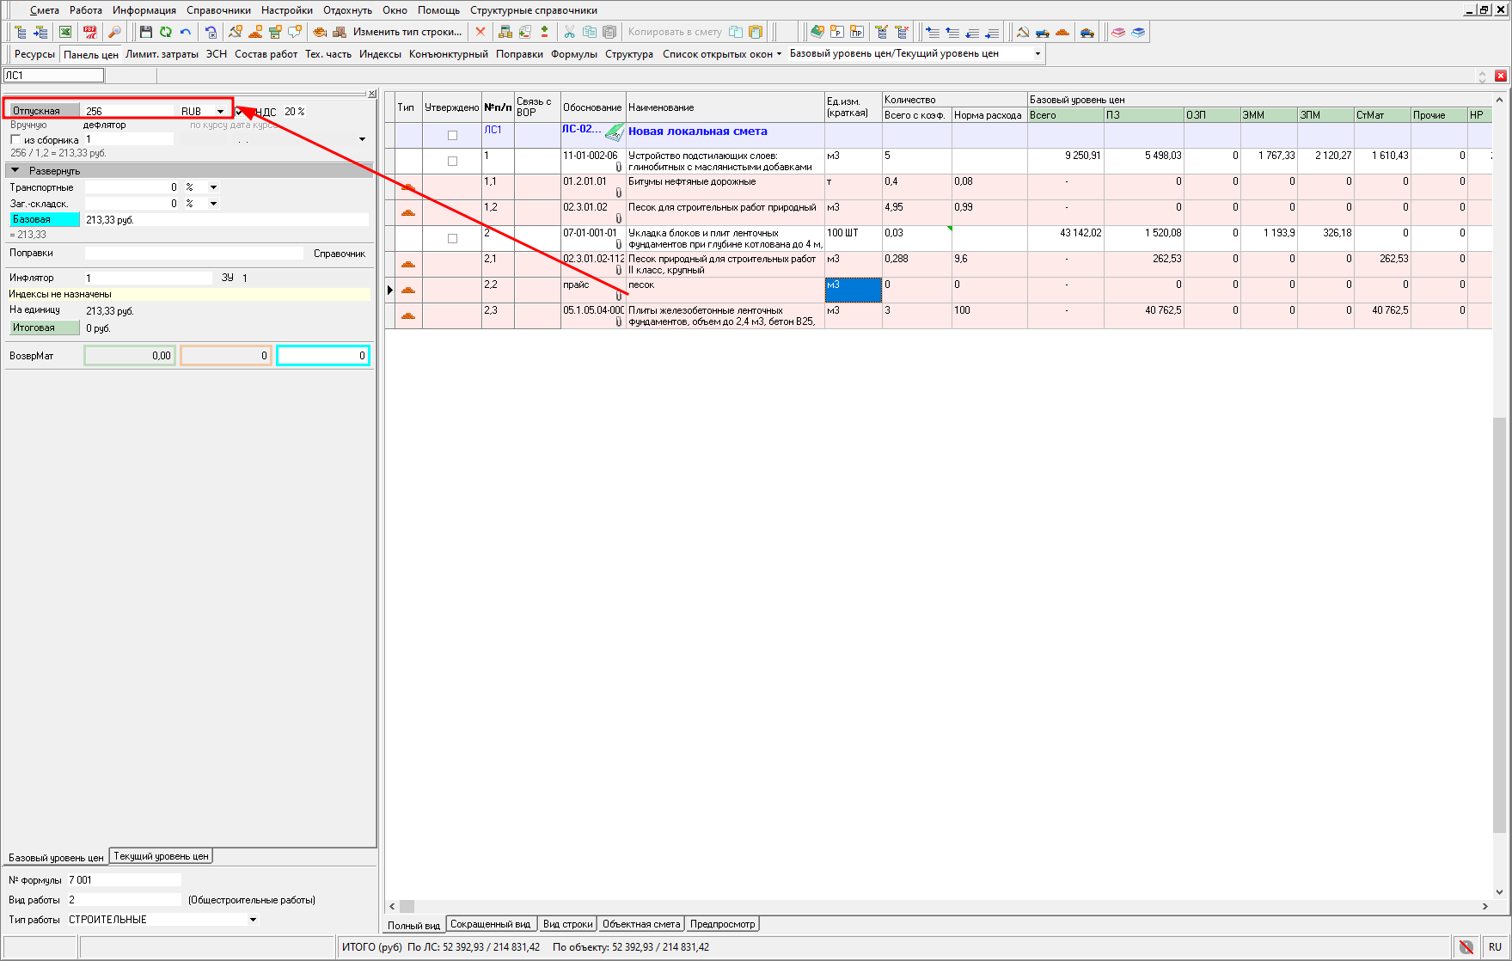Click the save floppy disk icon
This screenshot has height=961, width=1512.
click(146, 32)
